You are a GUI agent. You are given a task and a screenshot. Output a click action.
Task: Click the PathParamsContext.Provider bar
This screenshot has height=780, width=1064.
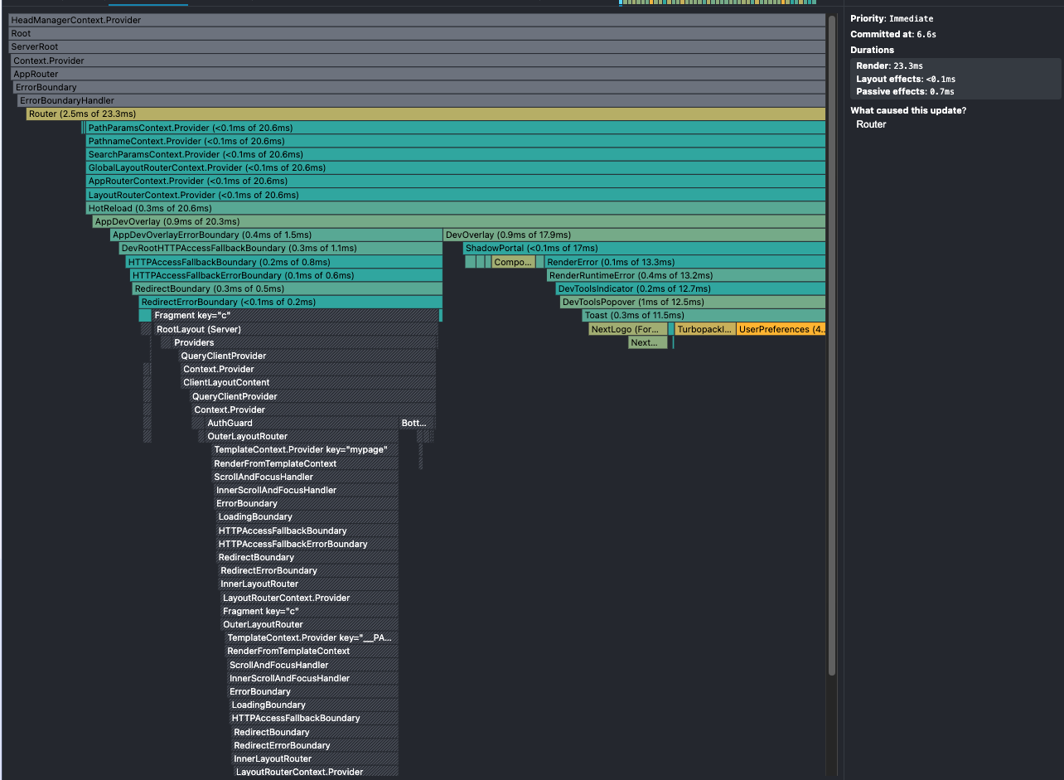point(456,128)
